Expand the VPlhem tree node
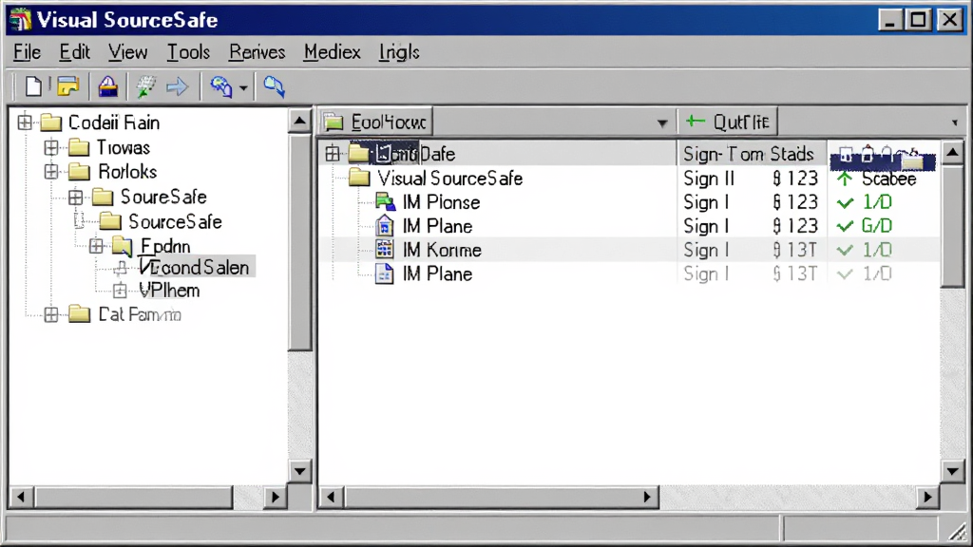 pos(120,291)
